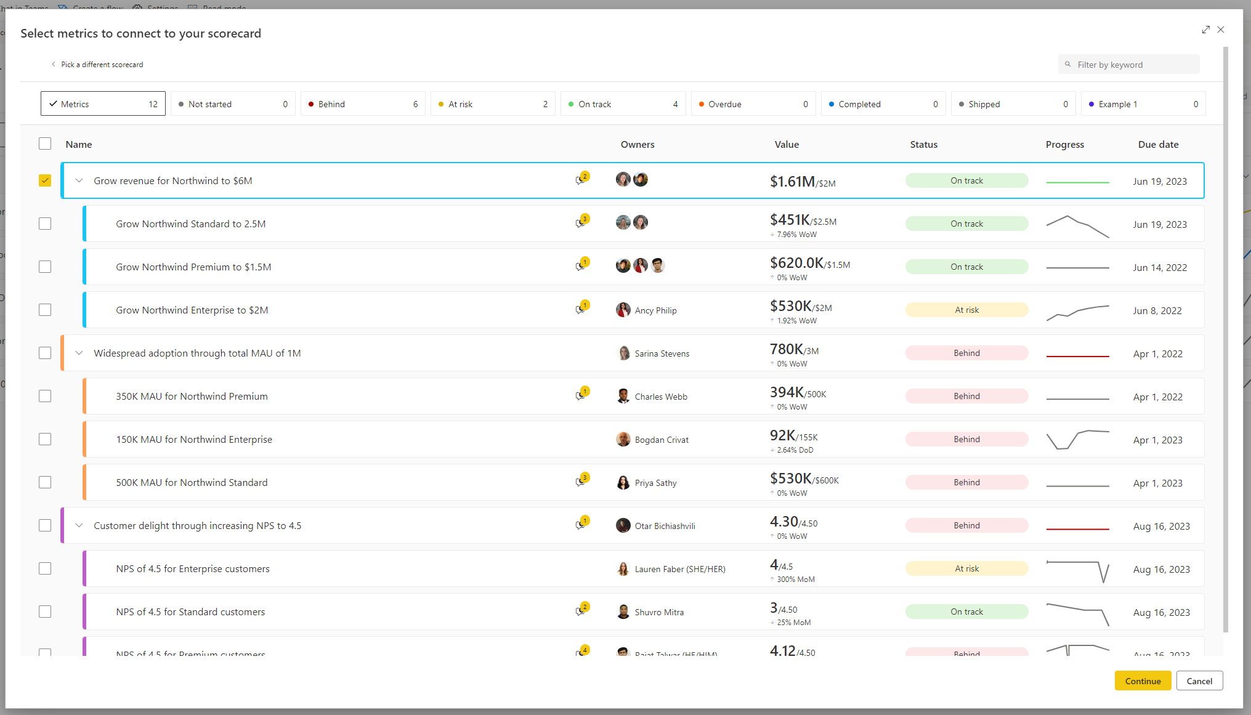
Task: Click back arrow beside Pick a different scorecard
Action: pos(54,64)
